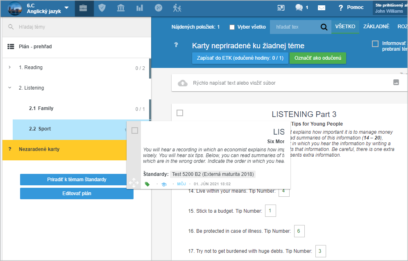The height and width of the screenshot is (261, 408).
Task: Click the question mark Pomoc help
Action: [x=351, y=7]
